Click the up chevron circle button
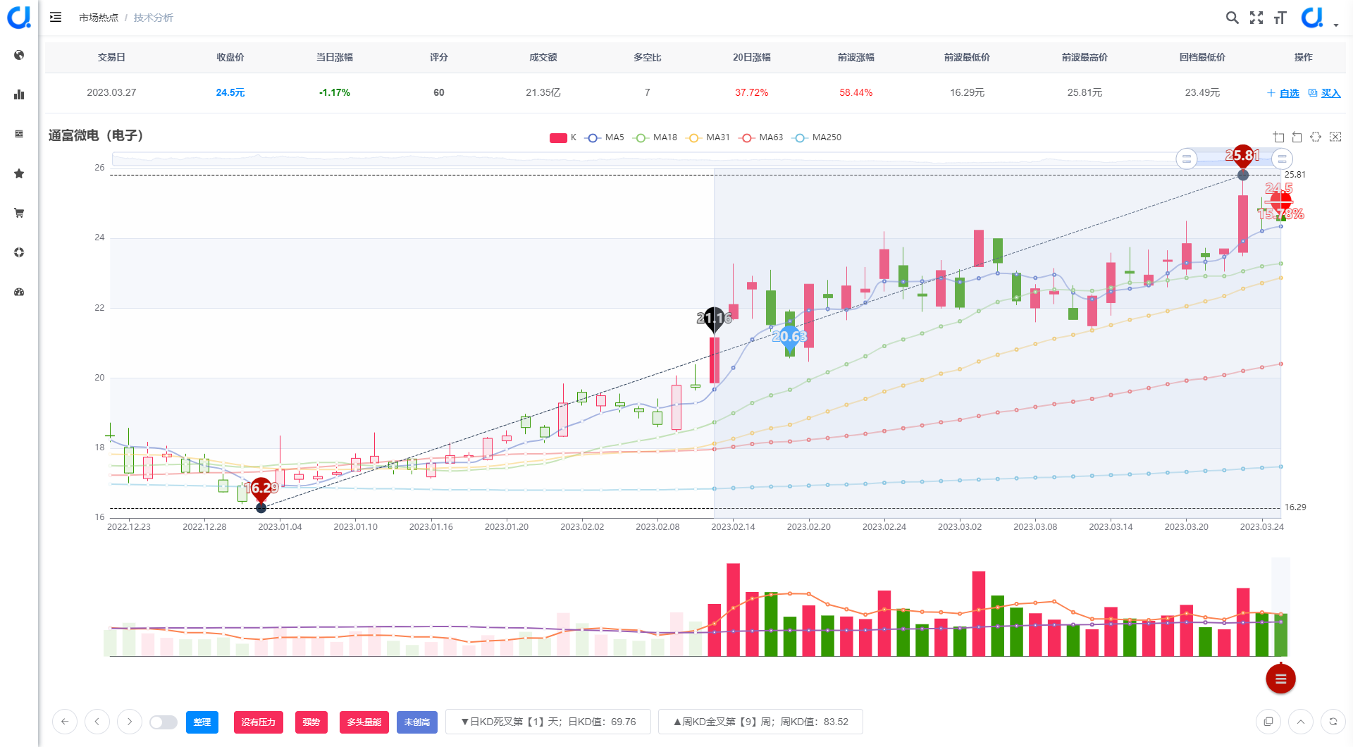Screen dimensions: 1353x747 tap(1301, 722)
